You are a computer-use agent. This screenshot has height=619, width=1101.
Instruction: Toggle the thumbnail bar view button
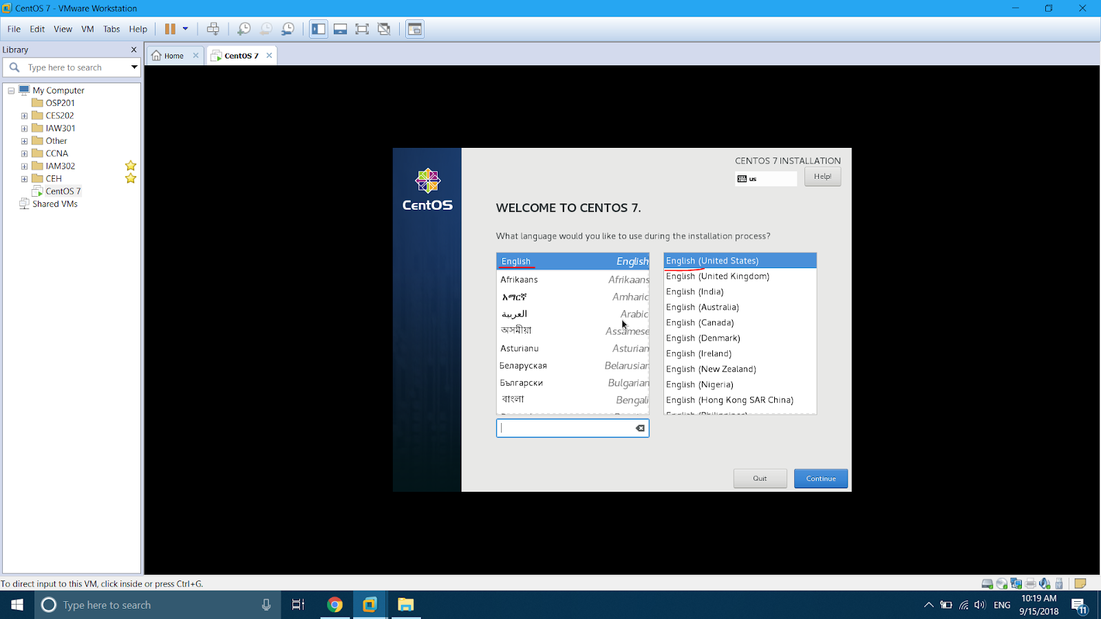pyautogui.click(x=340, y=29)
